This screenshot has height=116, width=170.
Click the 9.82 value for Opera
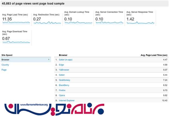[x=165, y=95]
